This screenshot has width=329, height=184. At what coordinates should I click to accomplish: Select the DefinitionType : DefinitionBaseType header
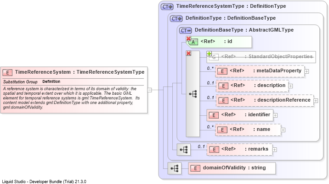[x=231, y=18]
